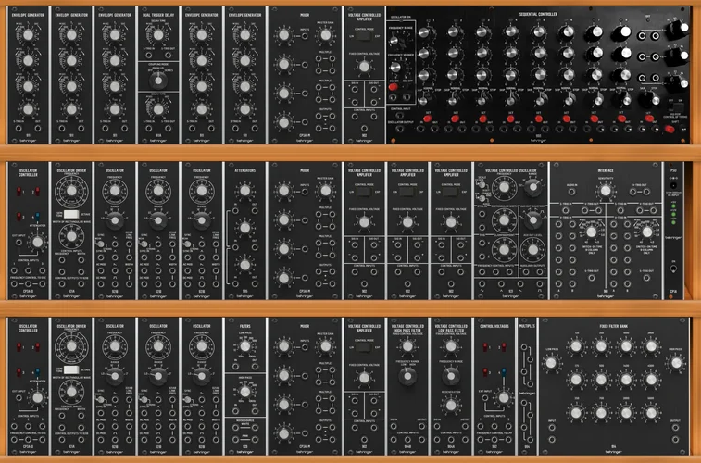Click the bottom knob on Attenuators module
The width and height of the screenshot is (701, 463).
point(244,265)
